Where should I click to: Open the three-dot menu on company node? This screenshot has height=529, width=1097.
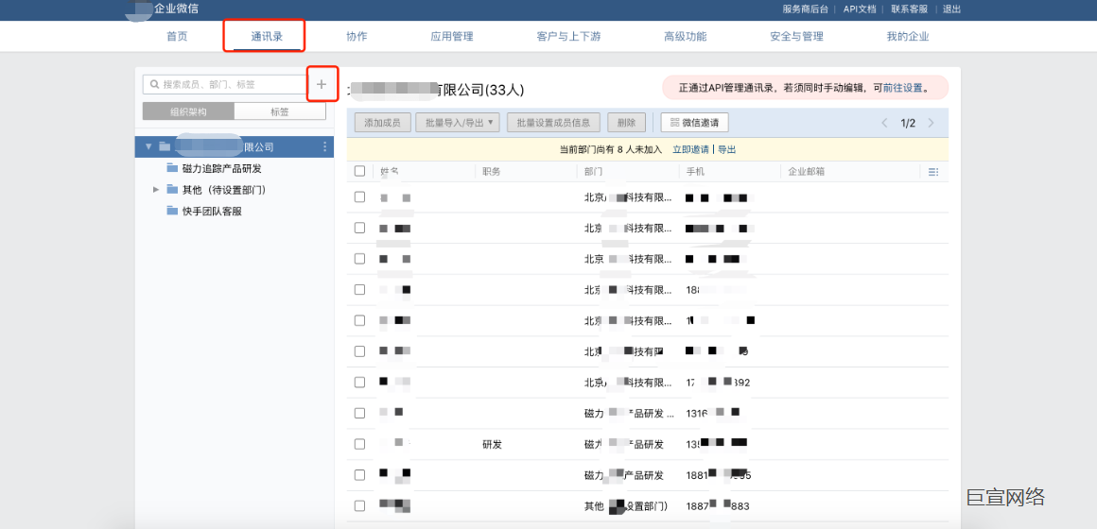[x=325, y=146]
